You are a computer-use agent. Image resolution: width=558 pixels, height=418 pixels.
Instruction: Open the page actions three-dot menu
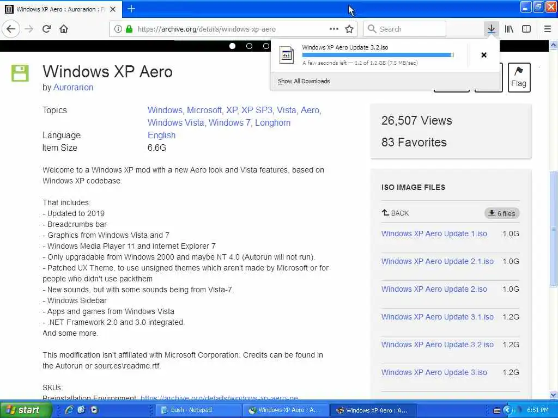tap(334, 29)
